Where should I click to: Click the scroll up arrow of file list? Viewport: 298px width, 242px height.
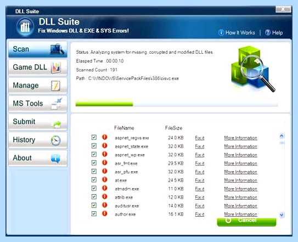[282, 136]
